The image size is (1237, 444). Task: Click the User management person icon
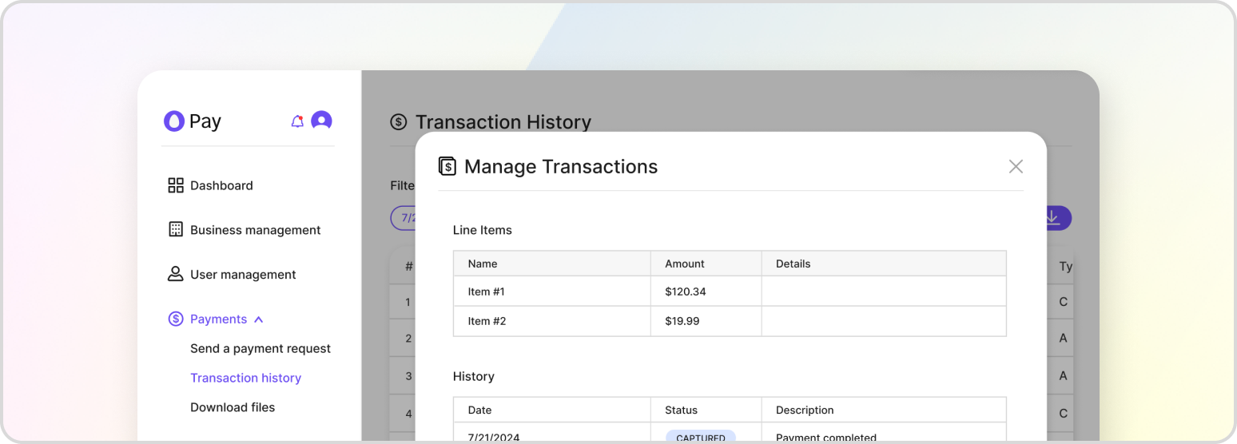tap(176, 275)
